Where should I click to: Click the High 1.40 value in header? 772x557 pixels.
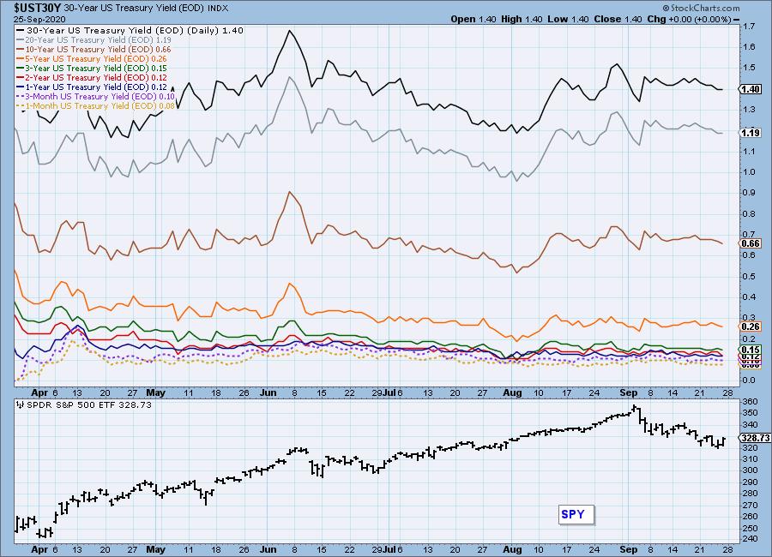click(x=522, y=19)
